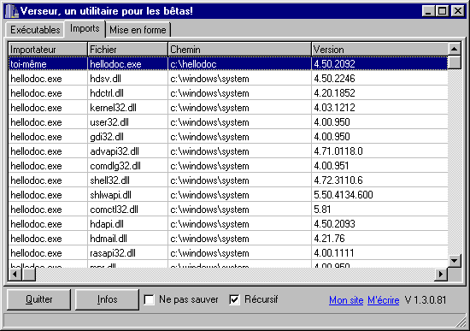This screenshot has height=331, width=470.
Task: Click the vertical scrollbar thumb
Action: tap(455, 62)
